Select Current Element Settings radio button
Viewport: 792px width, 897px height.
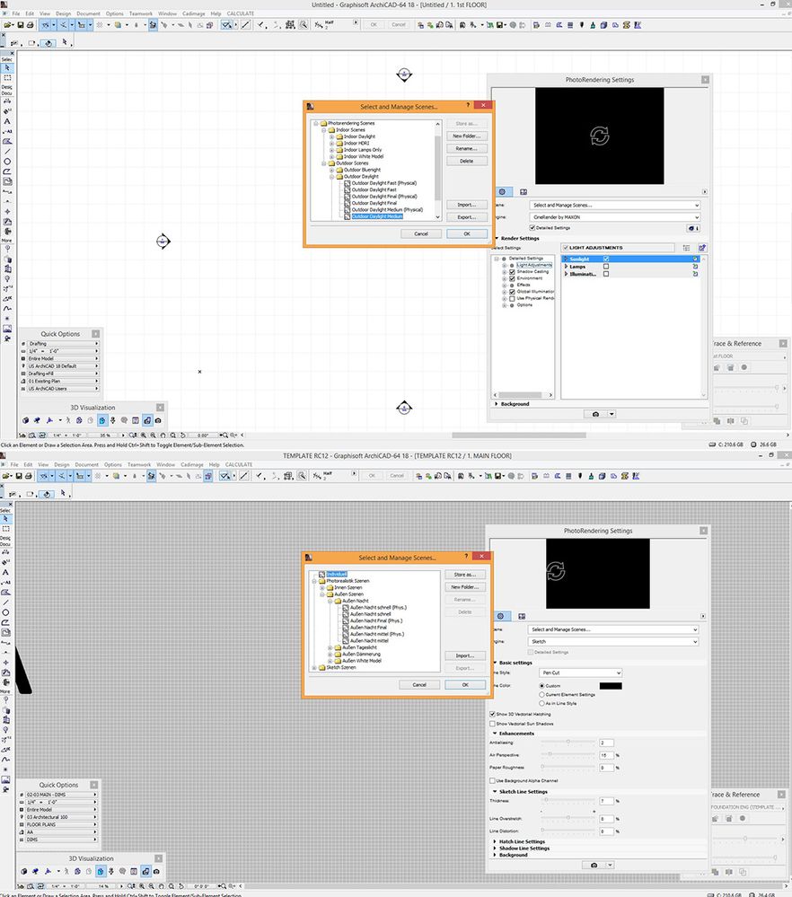tap(541, 694)
